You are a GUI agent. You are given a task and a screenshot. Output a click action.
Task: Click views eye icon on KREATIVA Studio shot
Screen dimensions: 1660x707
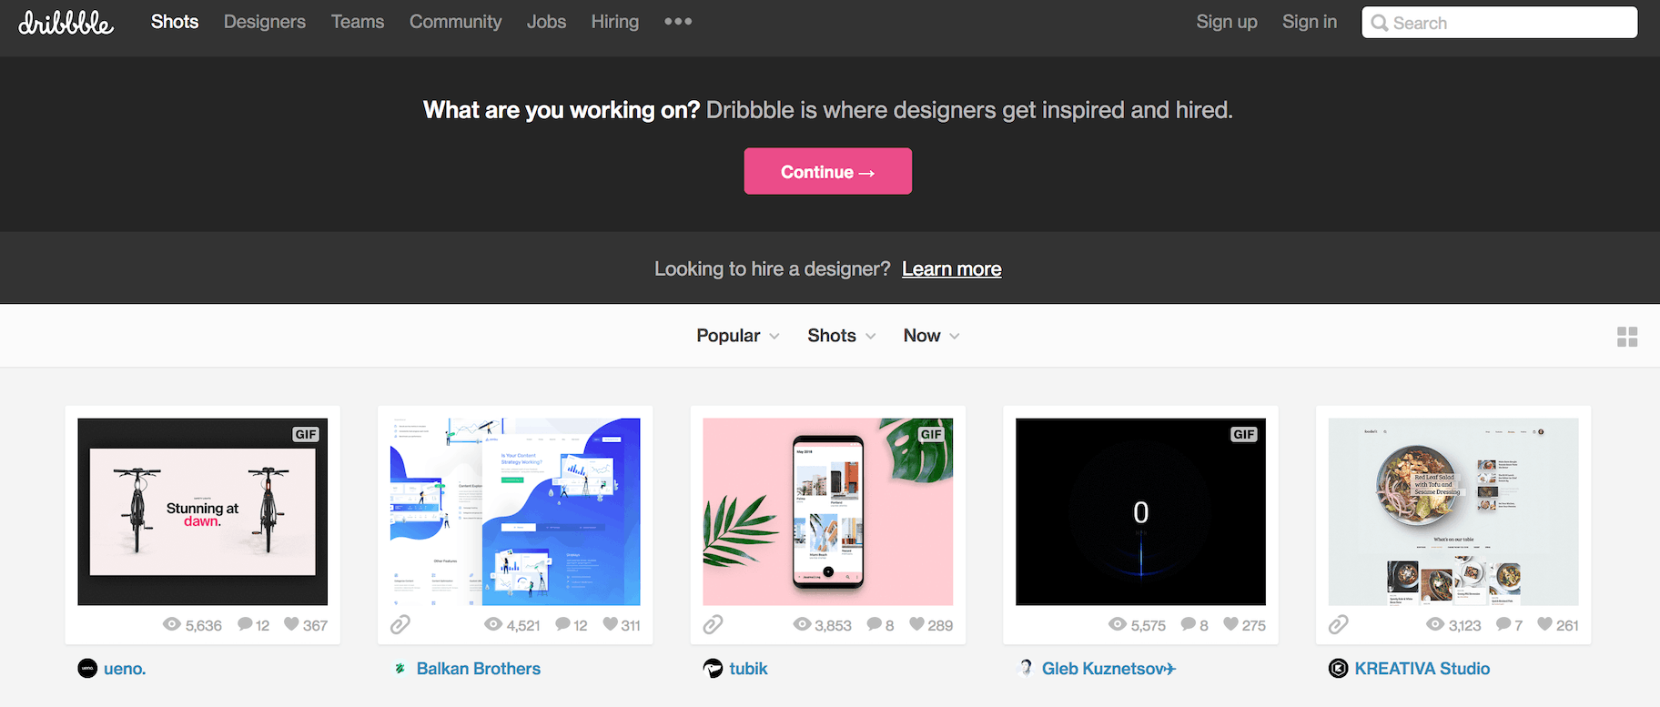tap(1435, 624)
